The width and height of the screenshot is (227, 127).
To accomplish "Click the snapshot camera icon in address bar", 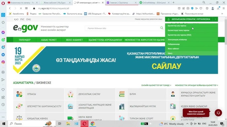I will [188, 8].
